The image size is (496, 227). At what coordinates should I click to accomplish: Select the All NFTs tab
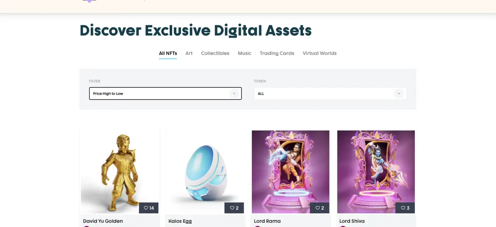coord(168,53)
